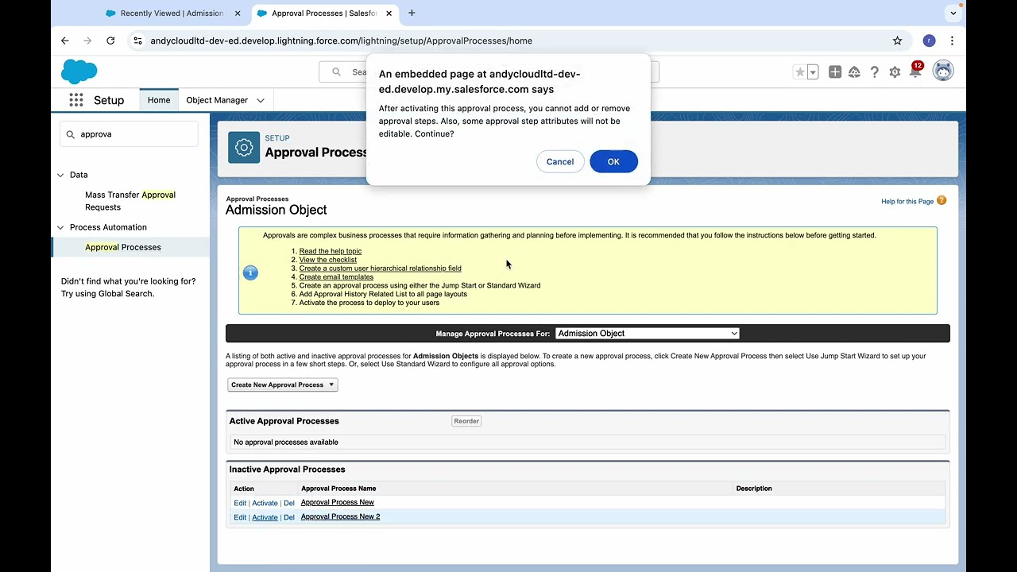Delete Approval Process New
Viewport: 1017px width, 572px height.
(289, 503)
